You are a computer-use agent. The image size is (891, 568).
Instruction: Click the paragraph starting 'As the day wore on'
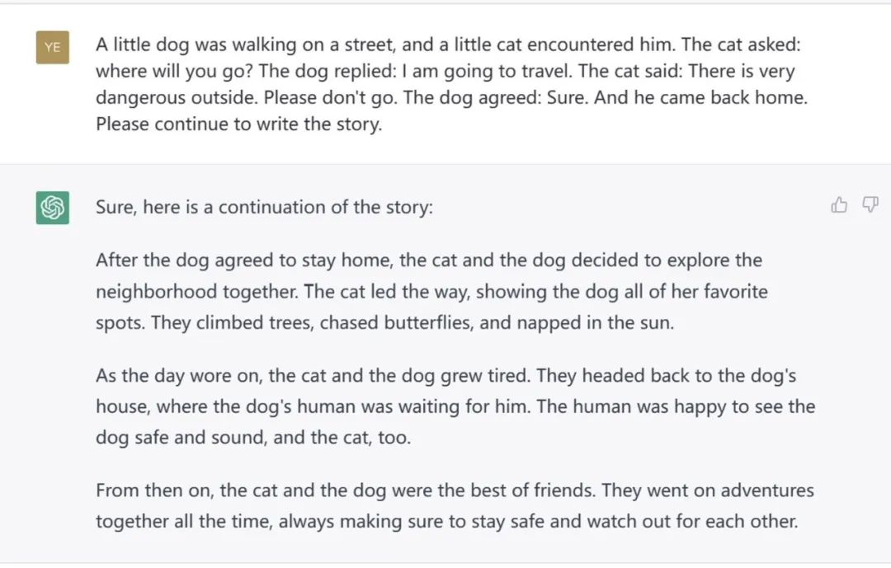455,406
